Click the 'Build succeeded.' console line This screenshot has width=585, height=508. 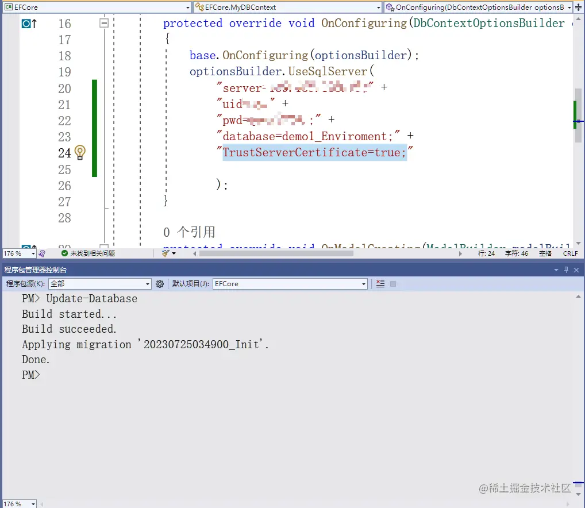69,329
